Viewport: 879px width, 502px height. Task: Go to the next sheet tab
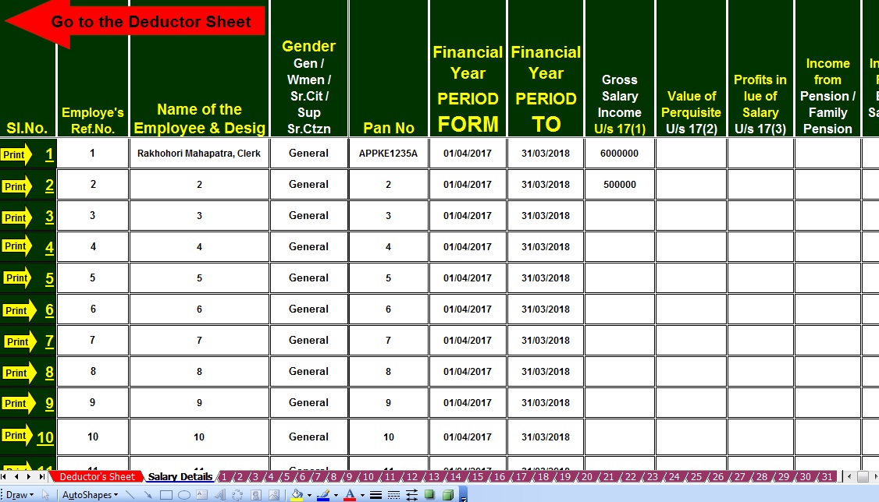29,477
